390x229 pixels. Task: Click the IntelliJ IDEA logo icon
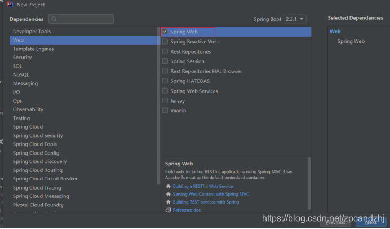[10, 5]
